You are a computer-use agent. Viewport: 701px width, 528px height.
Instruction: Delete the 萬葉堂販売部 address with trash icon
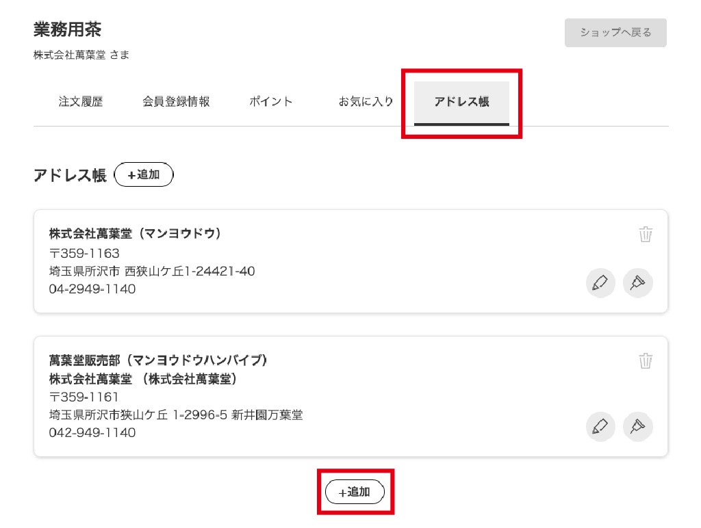pos(645,360)
